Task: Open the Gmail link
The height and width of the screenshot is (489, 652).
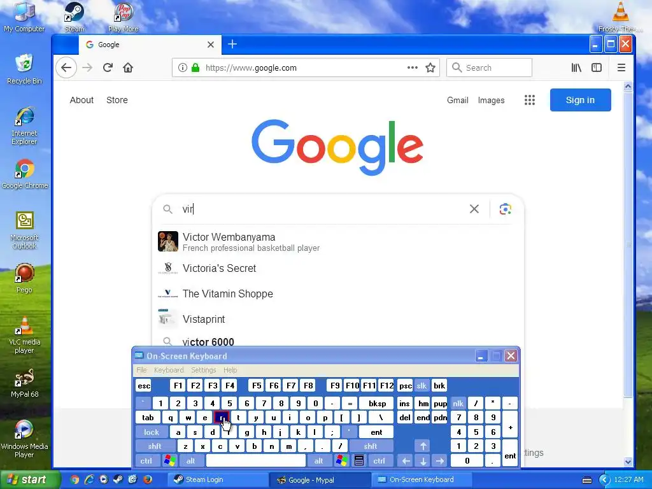Action: pyautogui.click(x=457, y=100)
